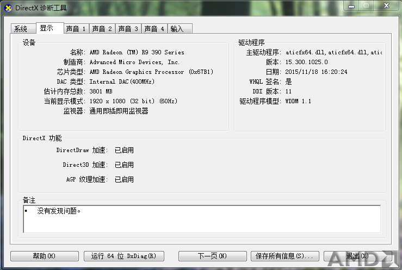Click DirectDraw 加速 status 已启用

124,150
